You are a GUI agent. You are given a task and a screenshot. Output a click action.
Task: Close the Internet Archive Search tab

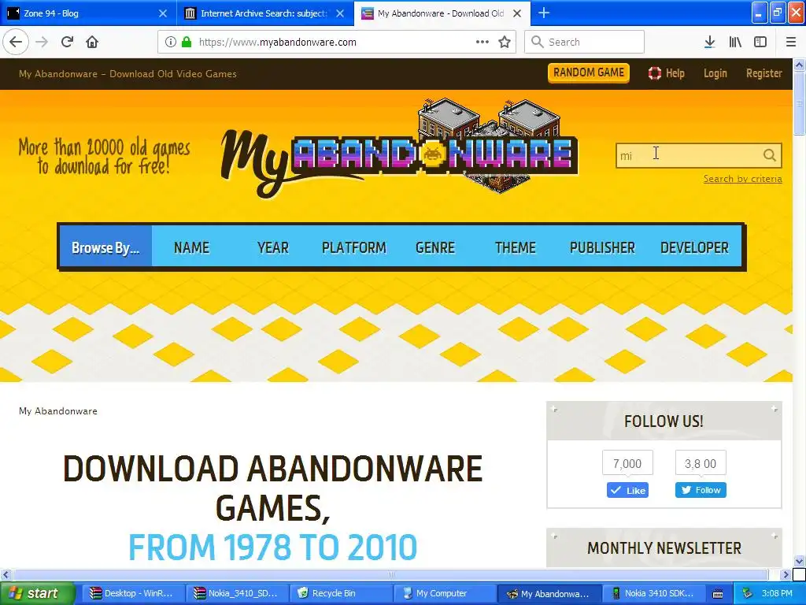tap(340, 13)
